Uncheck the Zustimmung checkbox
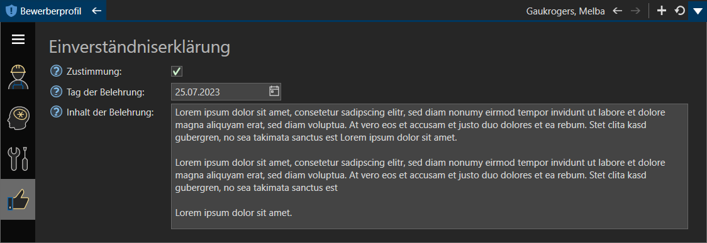 (177, 71)
